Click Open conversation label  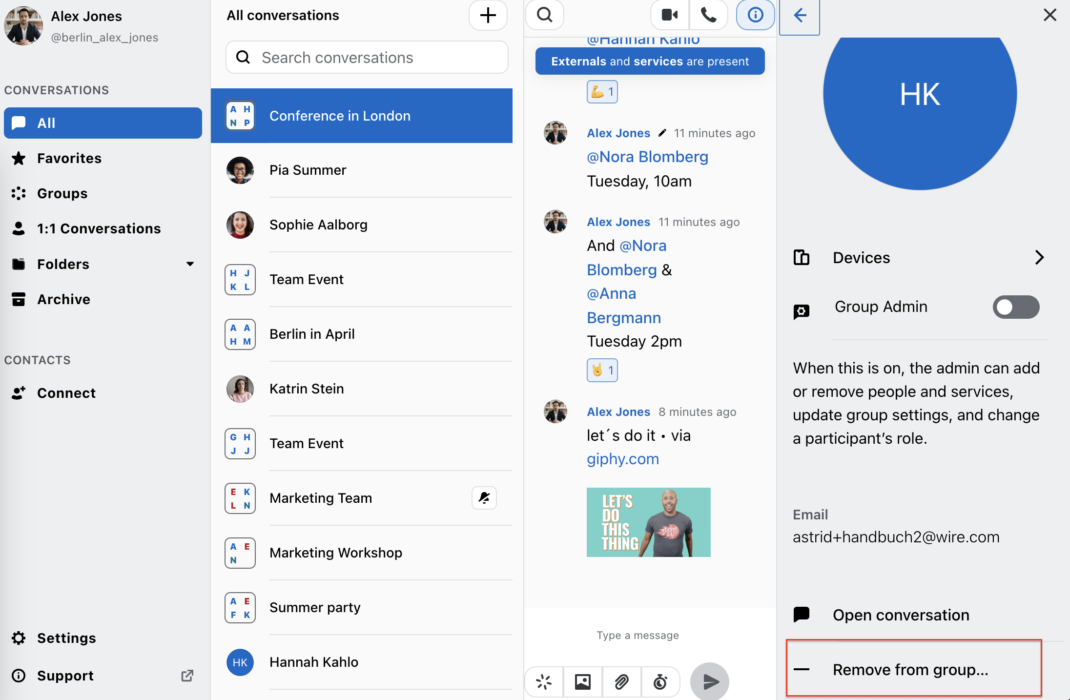(901, 615)
